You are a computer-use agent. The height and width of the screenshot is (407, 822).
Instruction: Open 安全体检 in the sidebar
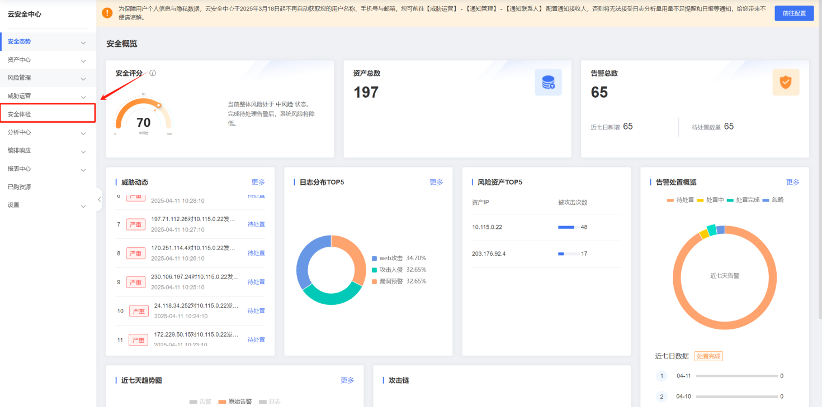point(48,114)
